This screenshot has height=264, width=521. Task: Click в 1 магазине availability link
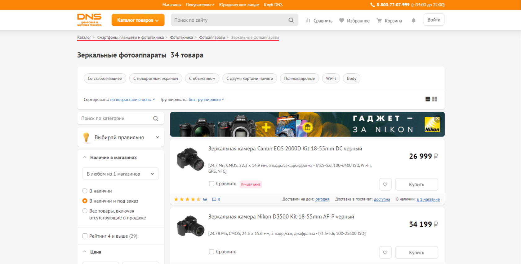[x=428, y=199]
